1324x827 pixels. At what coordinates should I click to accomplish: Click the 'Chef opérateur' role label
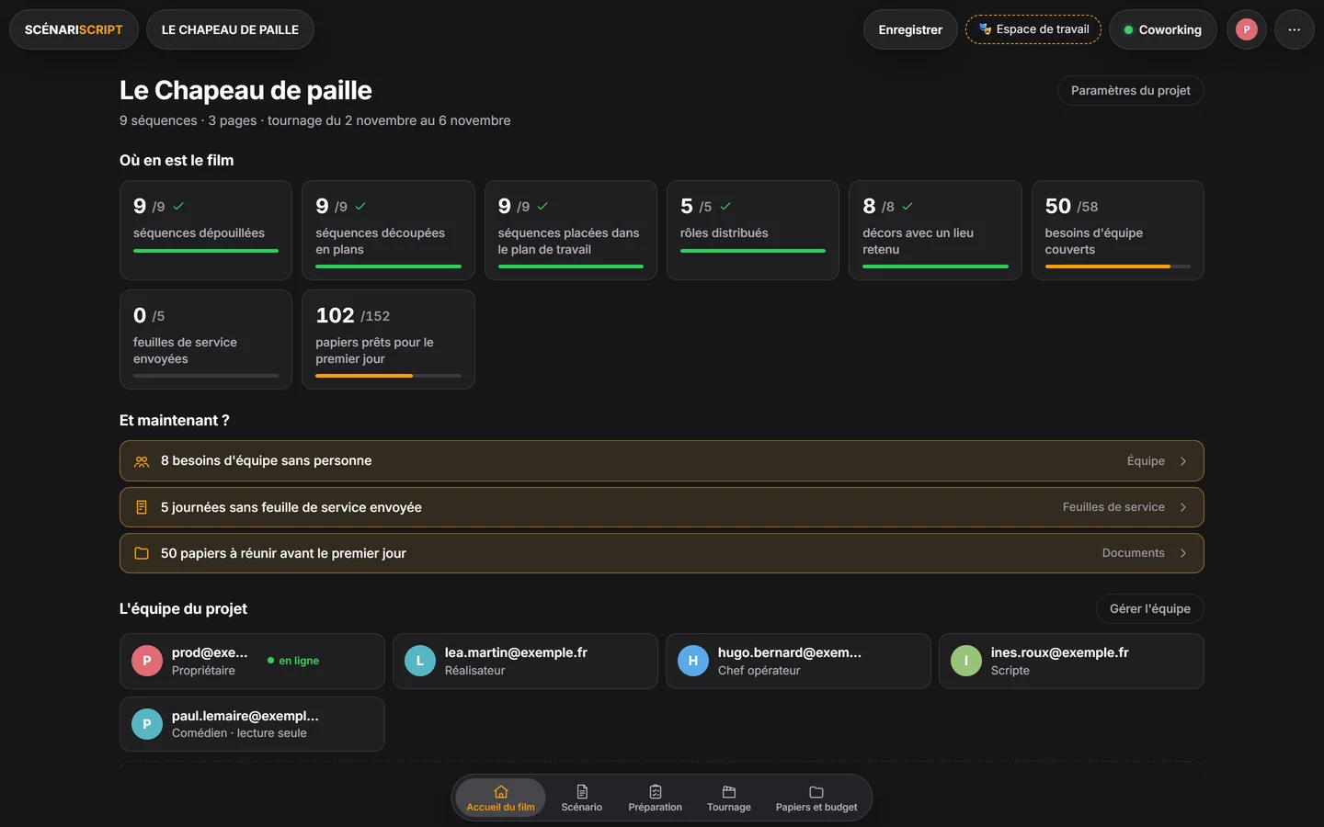pos(759,671)
